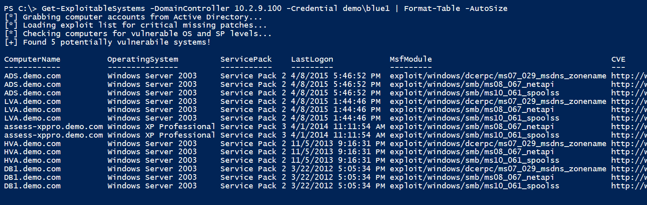Click the first "Windows XP Professional" entry
The width and height of the screenshot is (647, 205).
pyautogui.click(x=161, y=127)
